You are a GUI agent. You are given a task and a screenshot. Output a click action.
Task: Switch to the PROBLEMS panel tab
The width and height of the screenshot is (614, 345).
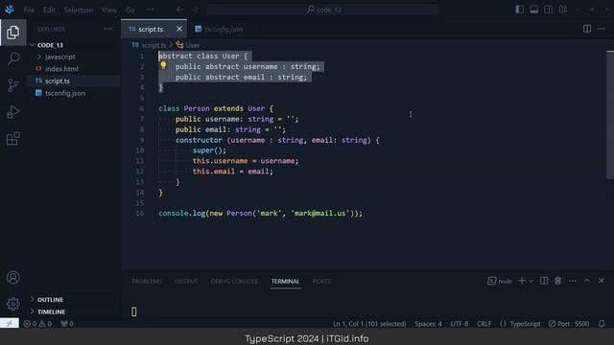[147, 281]
